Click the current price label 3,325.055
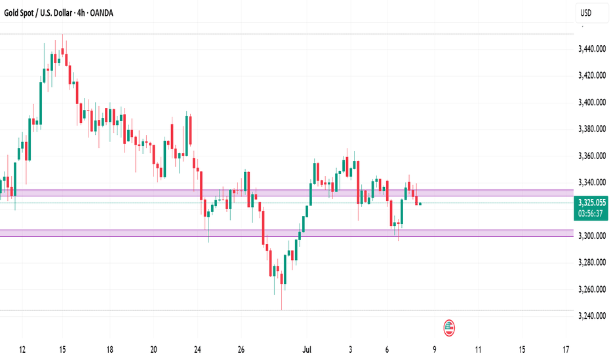The image size is (611, 360). 592,202
